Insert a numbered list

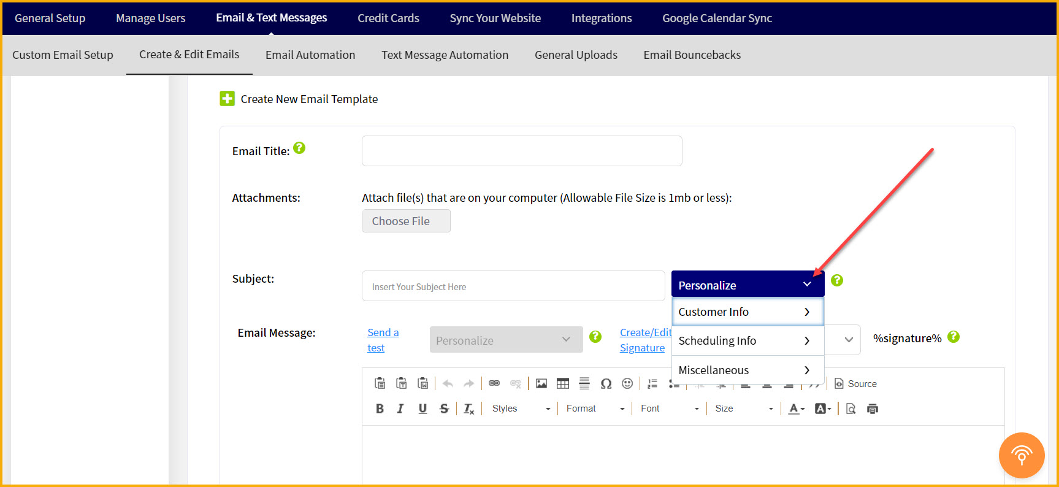coord(652,383)
